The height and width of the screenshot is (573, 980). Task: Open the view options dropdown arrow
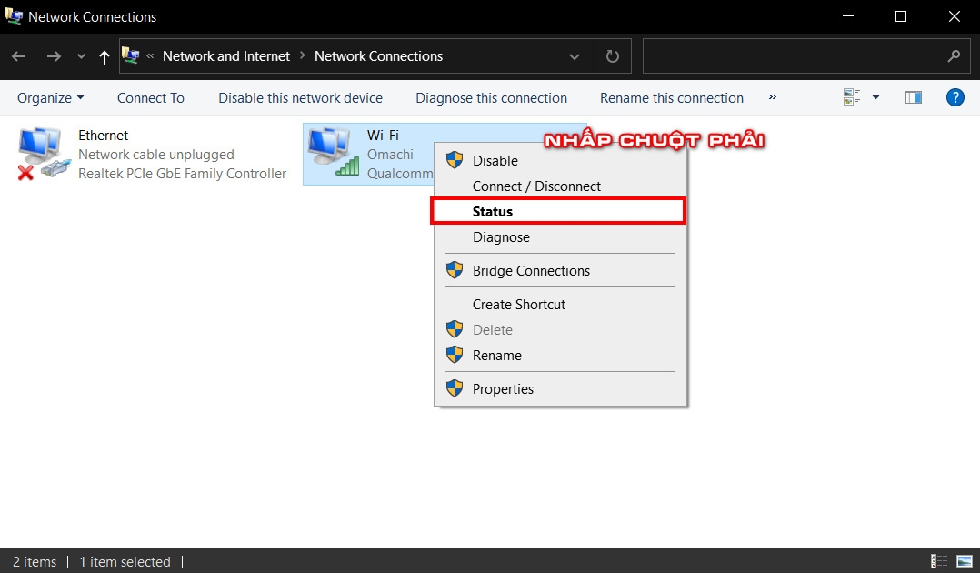[875, 97]
